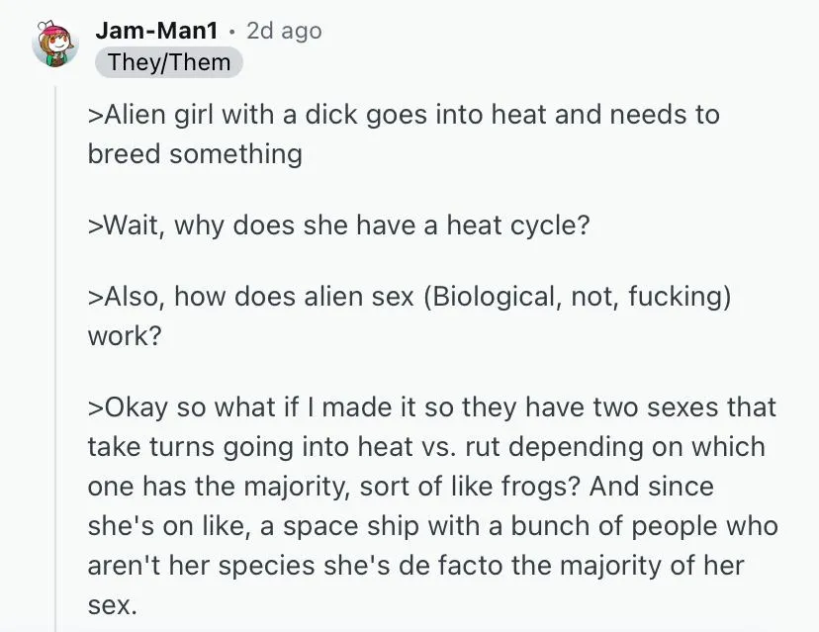Image resolution: width=819 pixels, height=632 pixels.
Task: Click the line starting ">Also, how does"
Action: click(409, 297)
